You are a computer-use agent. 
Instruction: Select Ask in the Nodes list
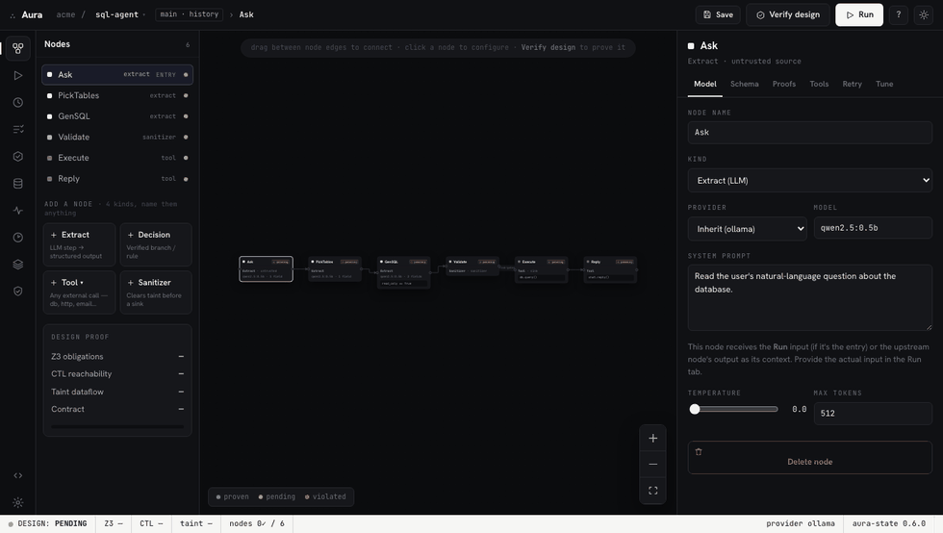(117, 75)
